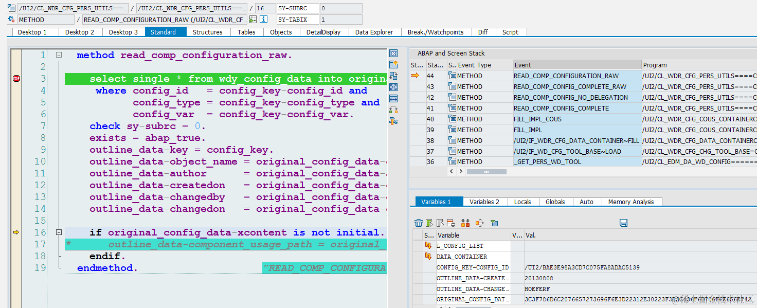
Task: Switch to the Locals tab
Action: pos(522,202)
